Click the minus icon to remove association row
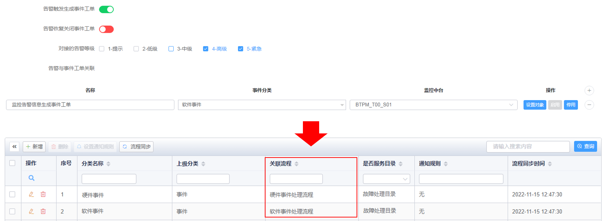This screenshot has height=221, width=603. pyautogui.click(x=589, y=105)
